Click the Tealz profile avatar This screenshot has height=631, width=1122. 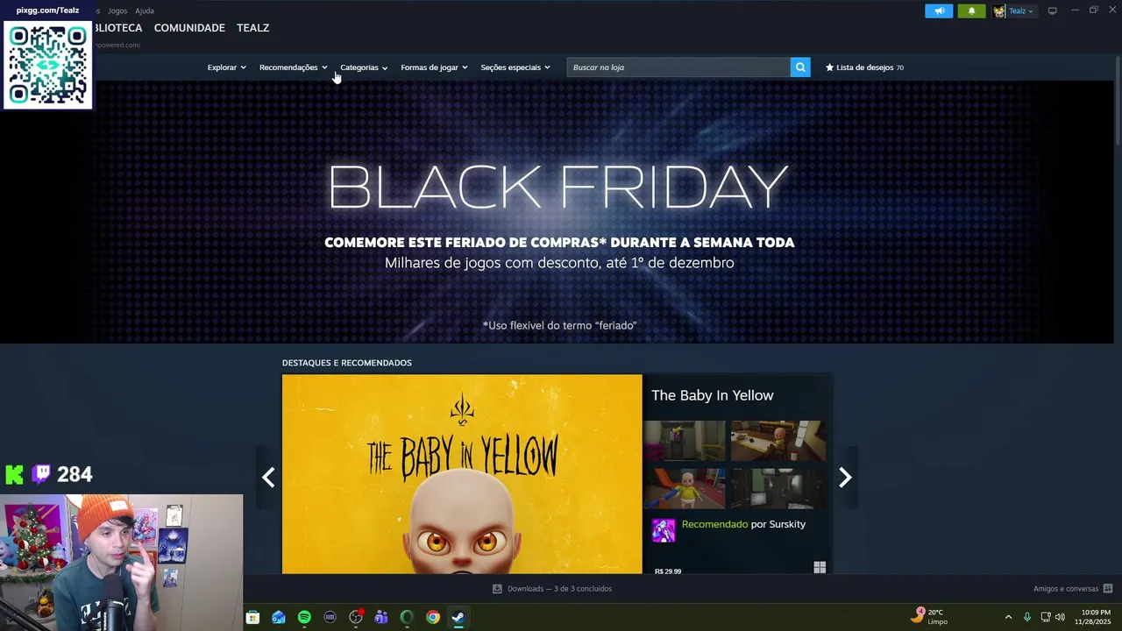999,11
